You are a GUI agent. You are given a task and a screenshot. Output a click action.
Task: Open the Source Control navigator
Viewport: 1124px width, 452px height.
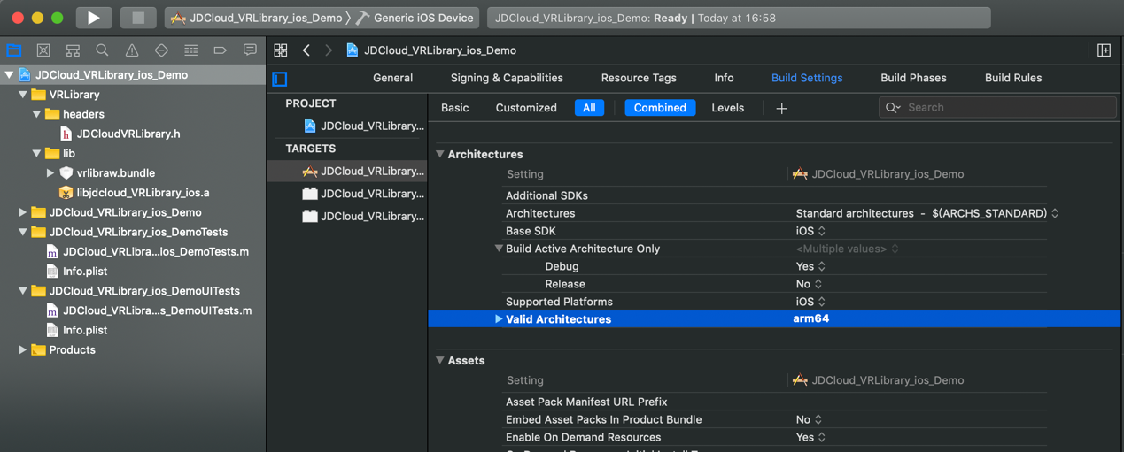(43, 50)
